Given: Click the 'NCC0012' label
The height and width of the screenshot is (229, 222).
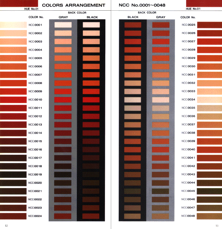Looking at the screenshot, I should click(x=35, y=116).
